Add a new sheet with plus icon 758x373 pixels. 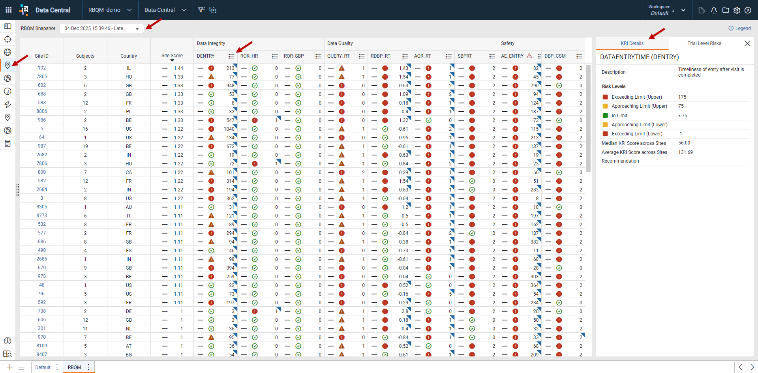pos(10,367)
